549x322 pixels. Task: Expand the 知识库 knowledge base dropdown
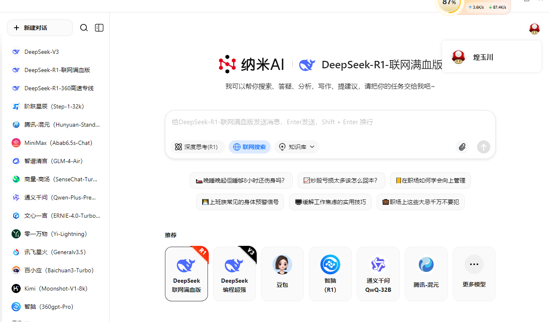click(297, 147)
